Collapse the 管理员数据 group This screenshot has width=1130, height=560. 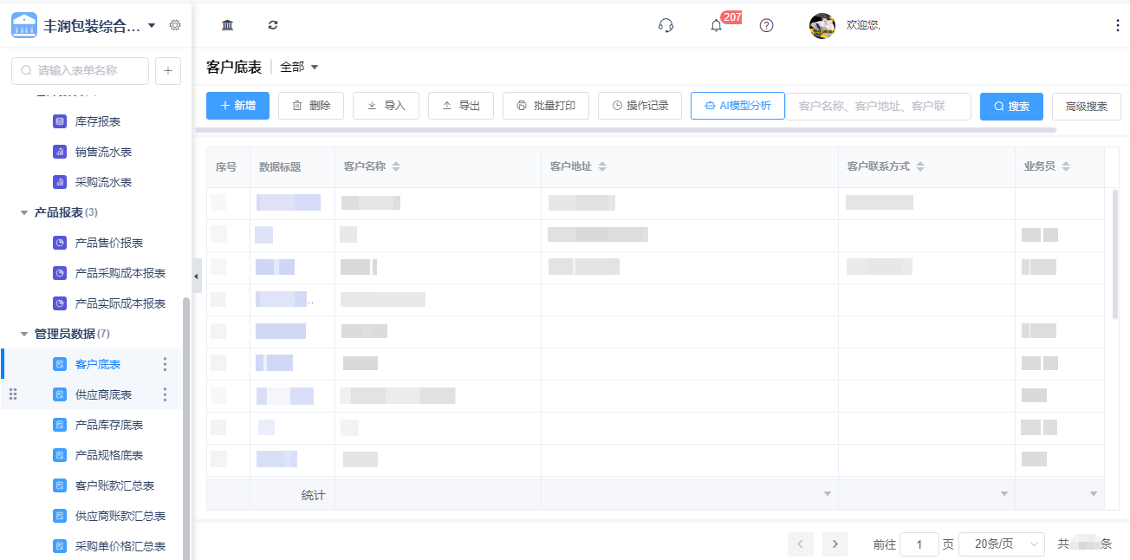point(24,334)
